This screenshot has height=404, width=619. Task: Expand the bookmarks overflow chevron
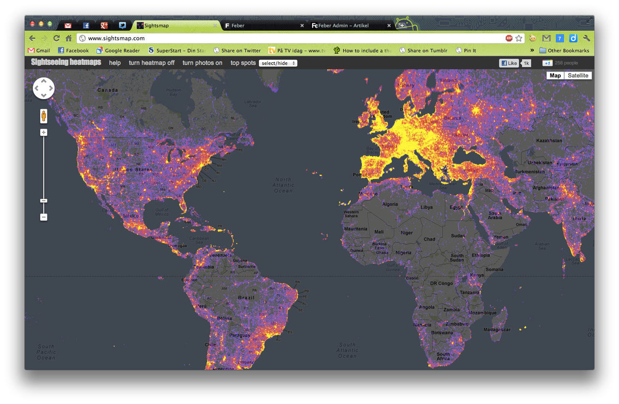click(x=532, y=50)
